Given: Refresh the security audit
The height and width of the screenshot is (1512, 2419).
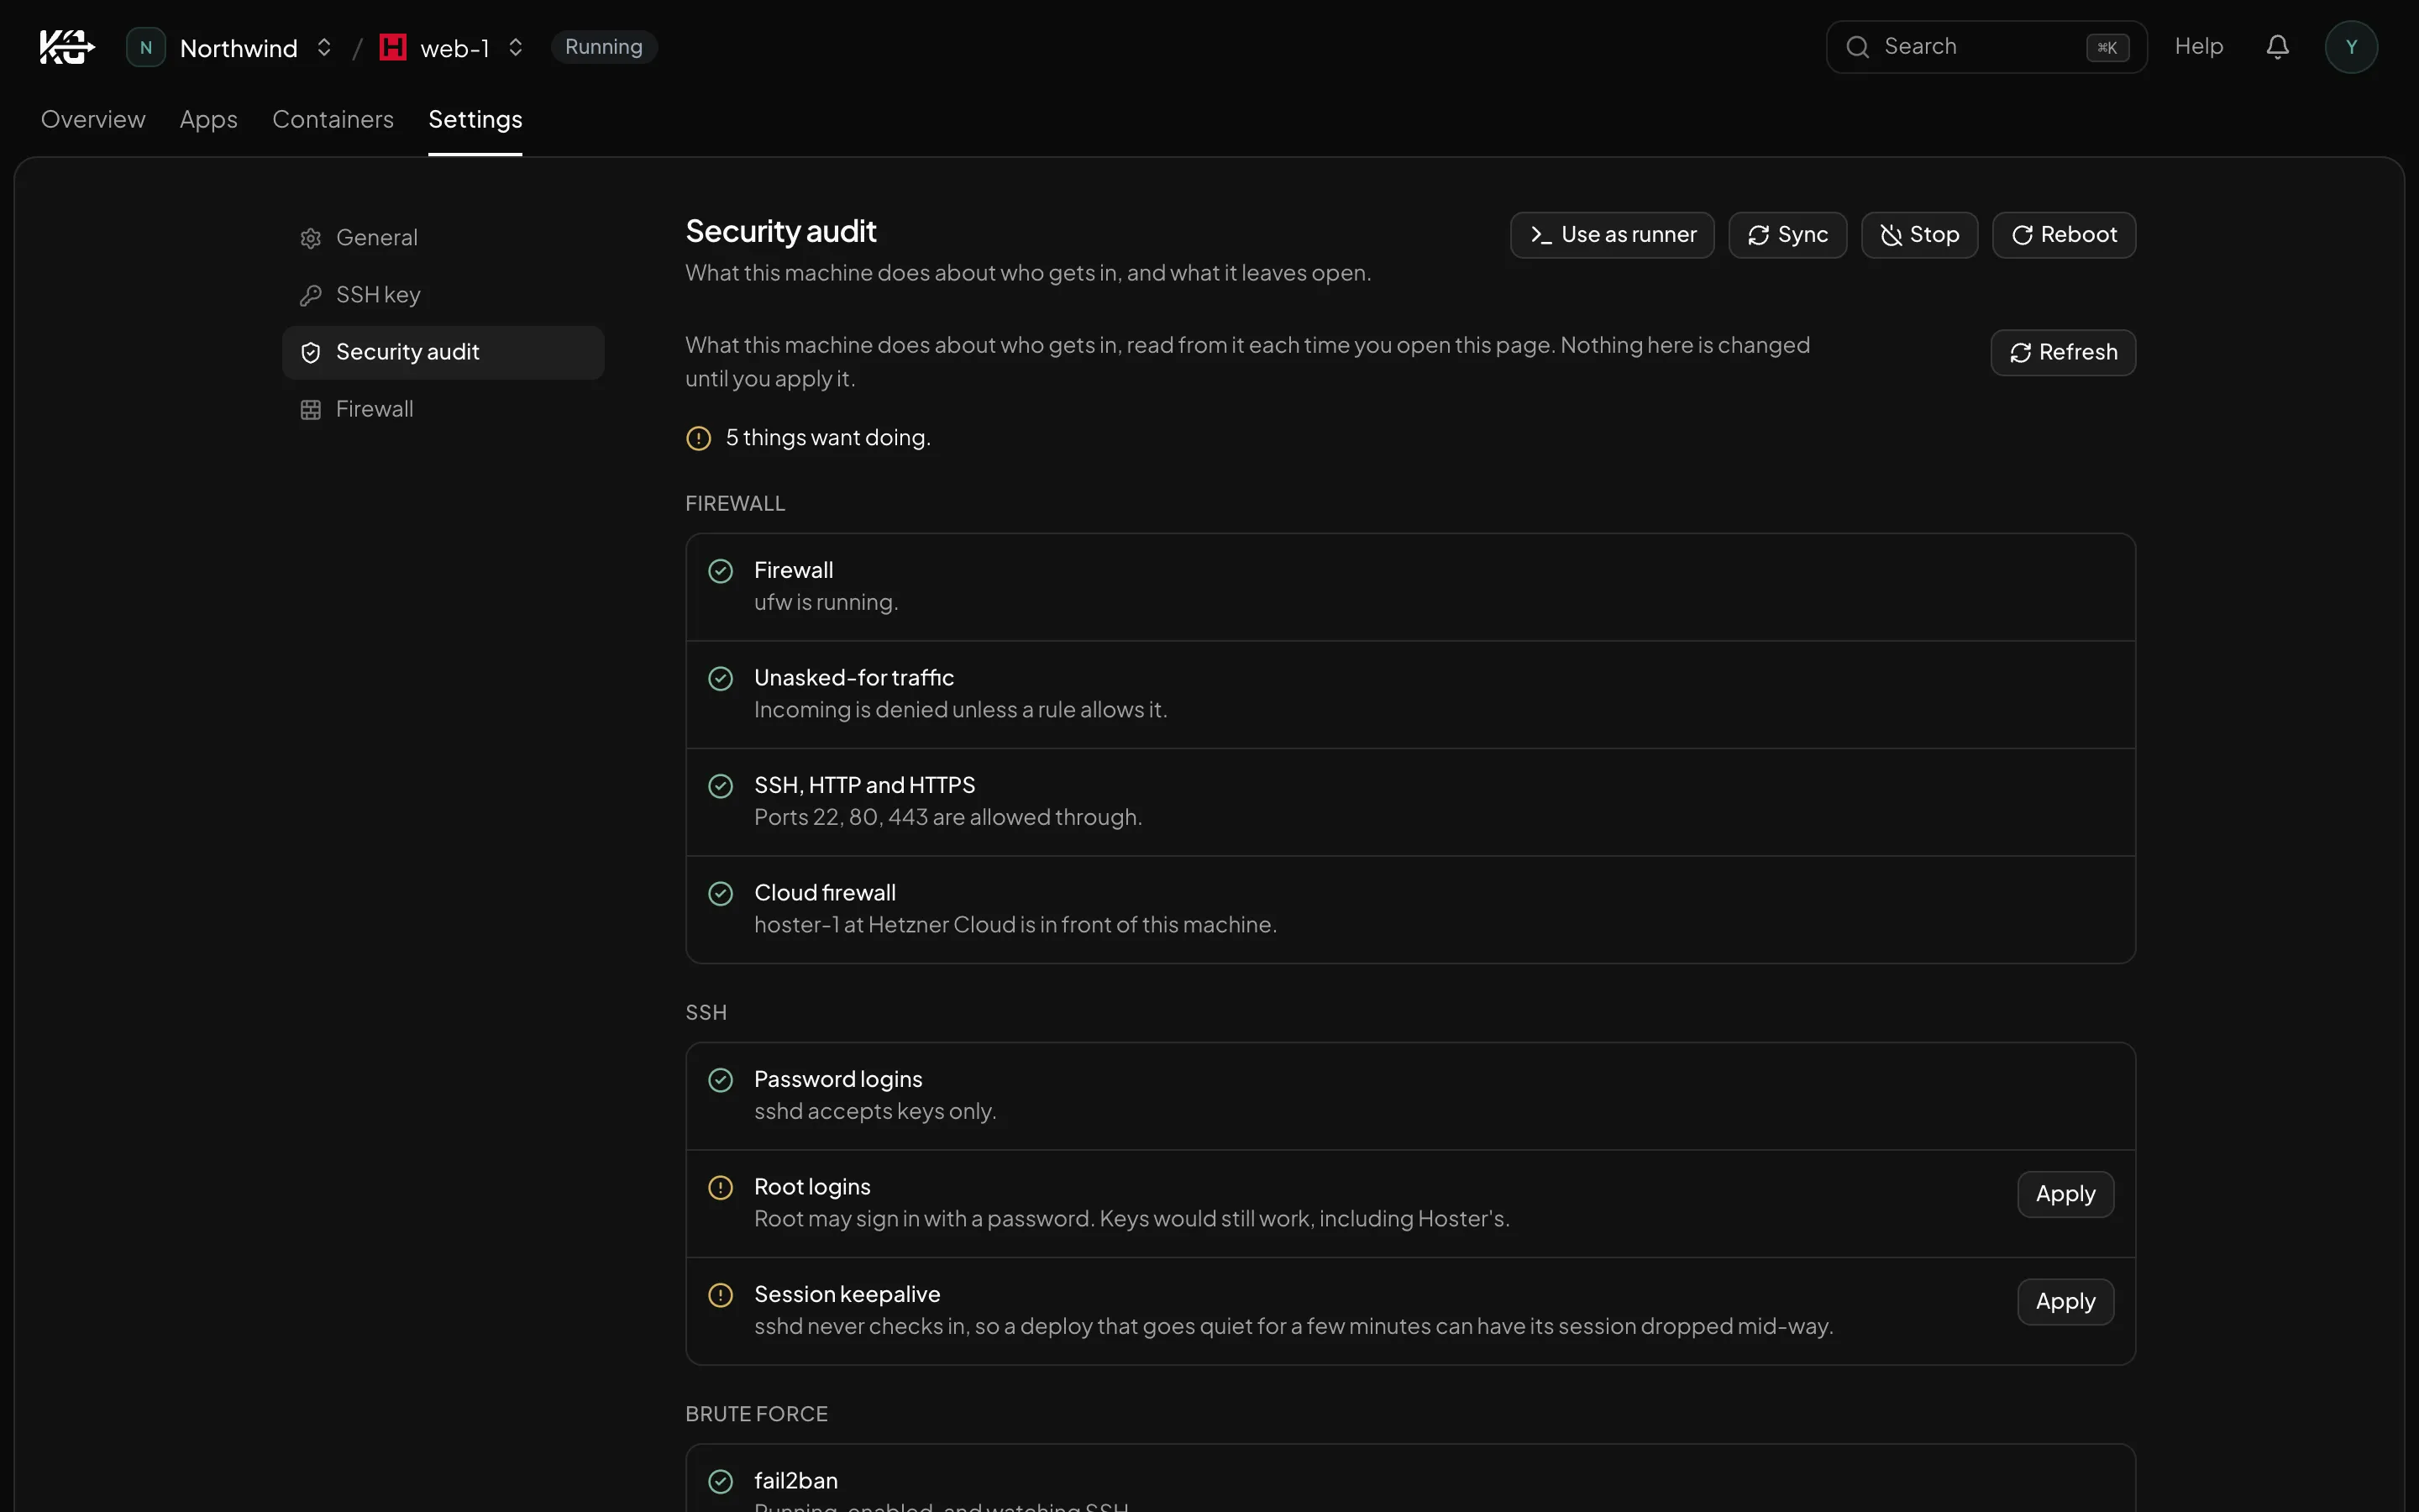Looking at the screenshot, I should (x=2063, y=352).
